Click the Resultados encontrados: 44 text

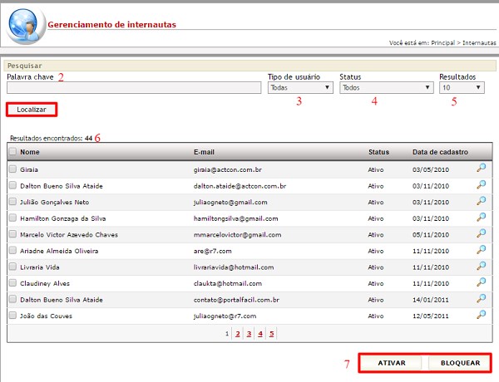[52, 138]
